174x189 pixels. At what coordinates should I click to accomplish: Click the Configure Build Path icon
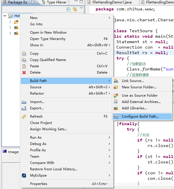pos(116,117)
